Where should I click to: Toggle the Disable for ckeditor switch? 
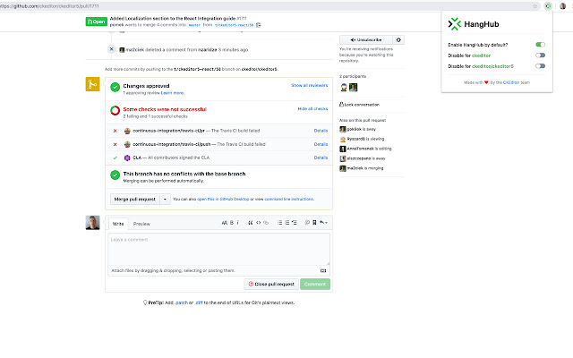point(541,55)
